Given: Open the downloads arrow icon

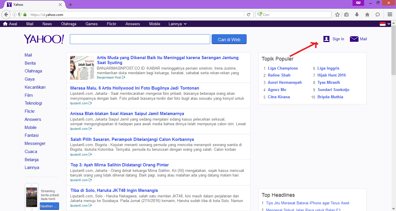Looking at the screenshot, I should pyautogui.click(x=357, y=14).
